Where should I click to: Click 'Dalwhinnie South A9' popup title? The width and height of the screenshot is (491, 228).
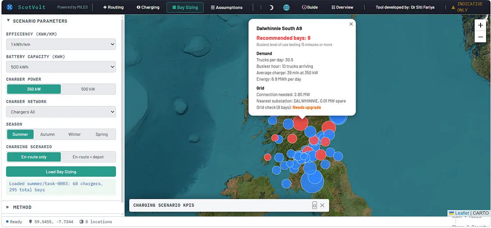[279, 28]
